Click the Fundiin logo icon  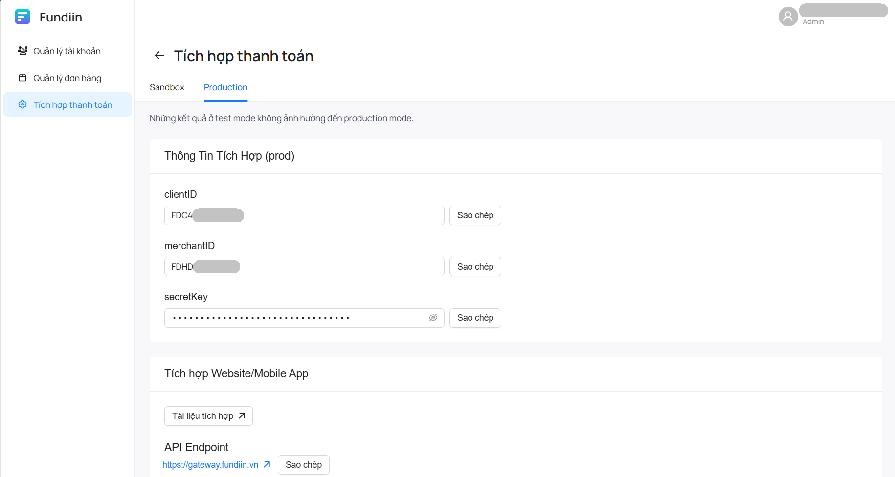[22, 17]
